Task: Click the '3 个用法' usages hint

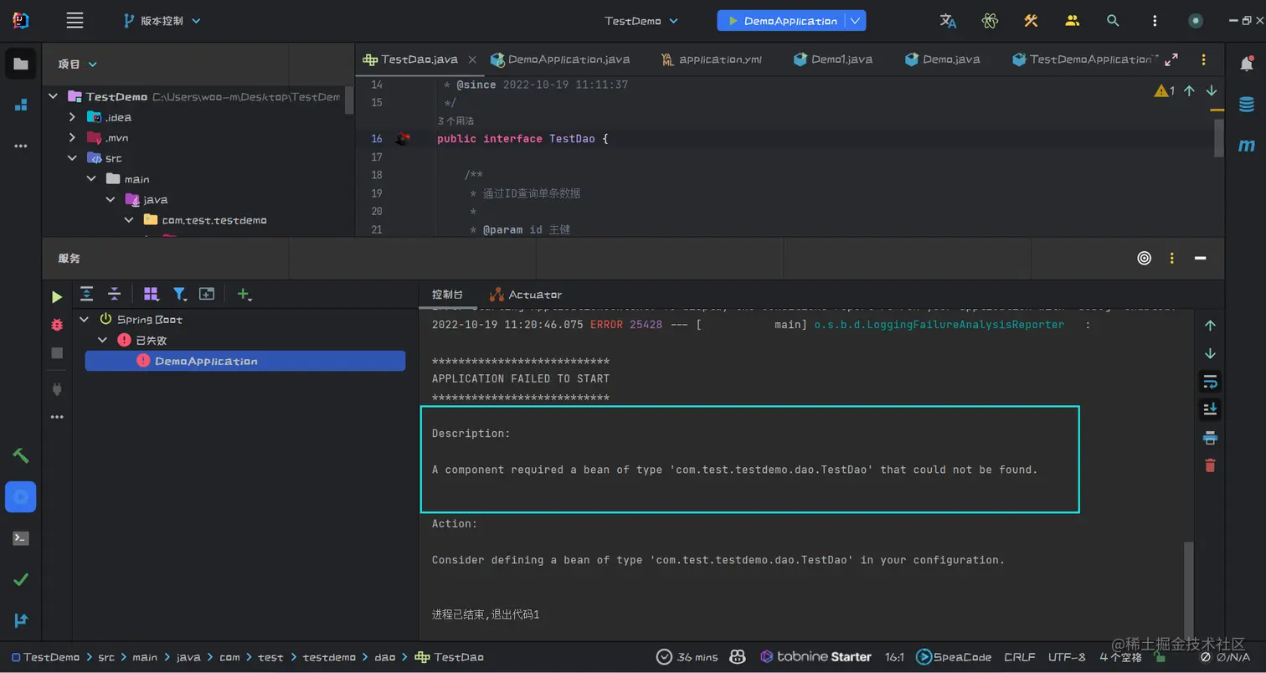Action: pyautogui.click(x=455, y=121)
